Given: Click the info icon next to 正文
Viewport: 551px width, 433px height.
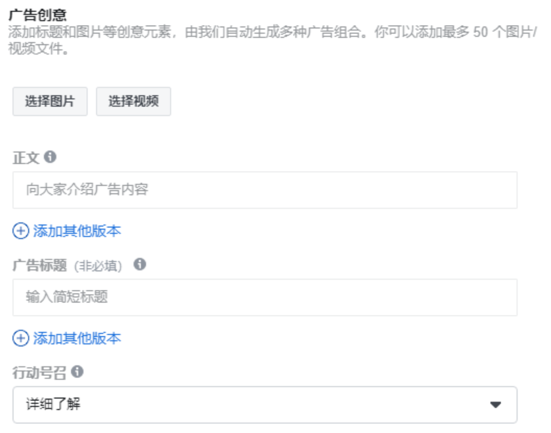Looking at the screenshot, I should coord(50,156).
